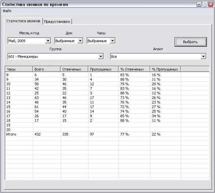Click 73 % answered in hour 13 row

click(x=124, y=98)
